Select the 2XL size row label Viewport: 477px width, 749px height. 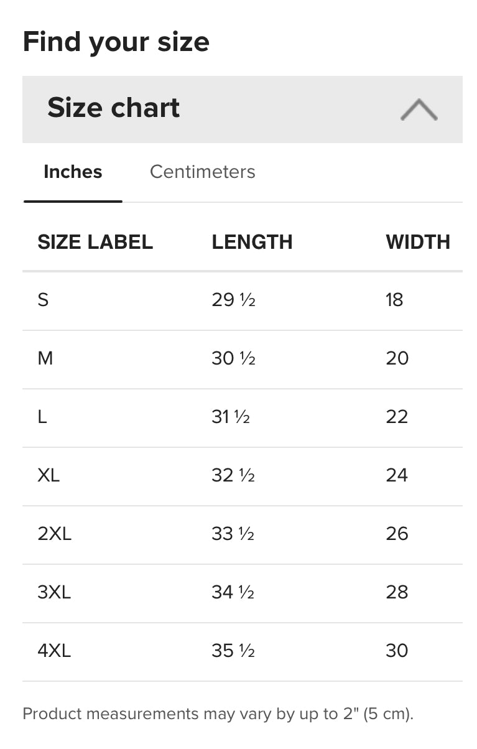[54, 534]
